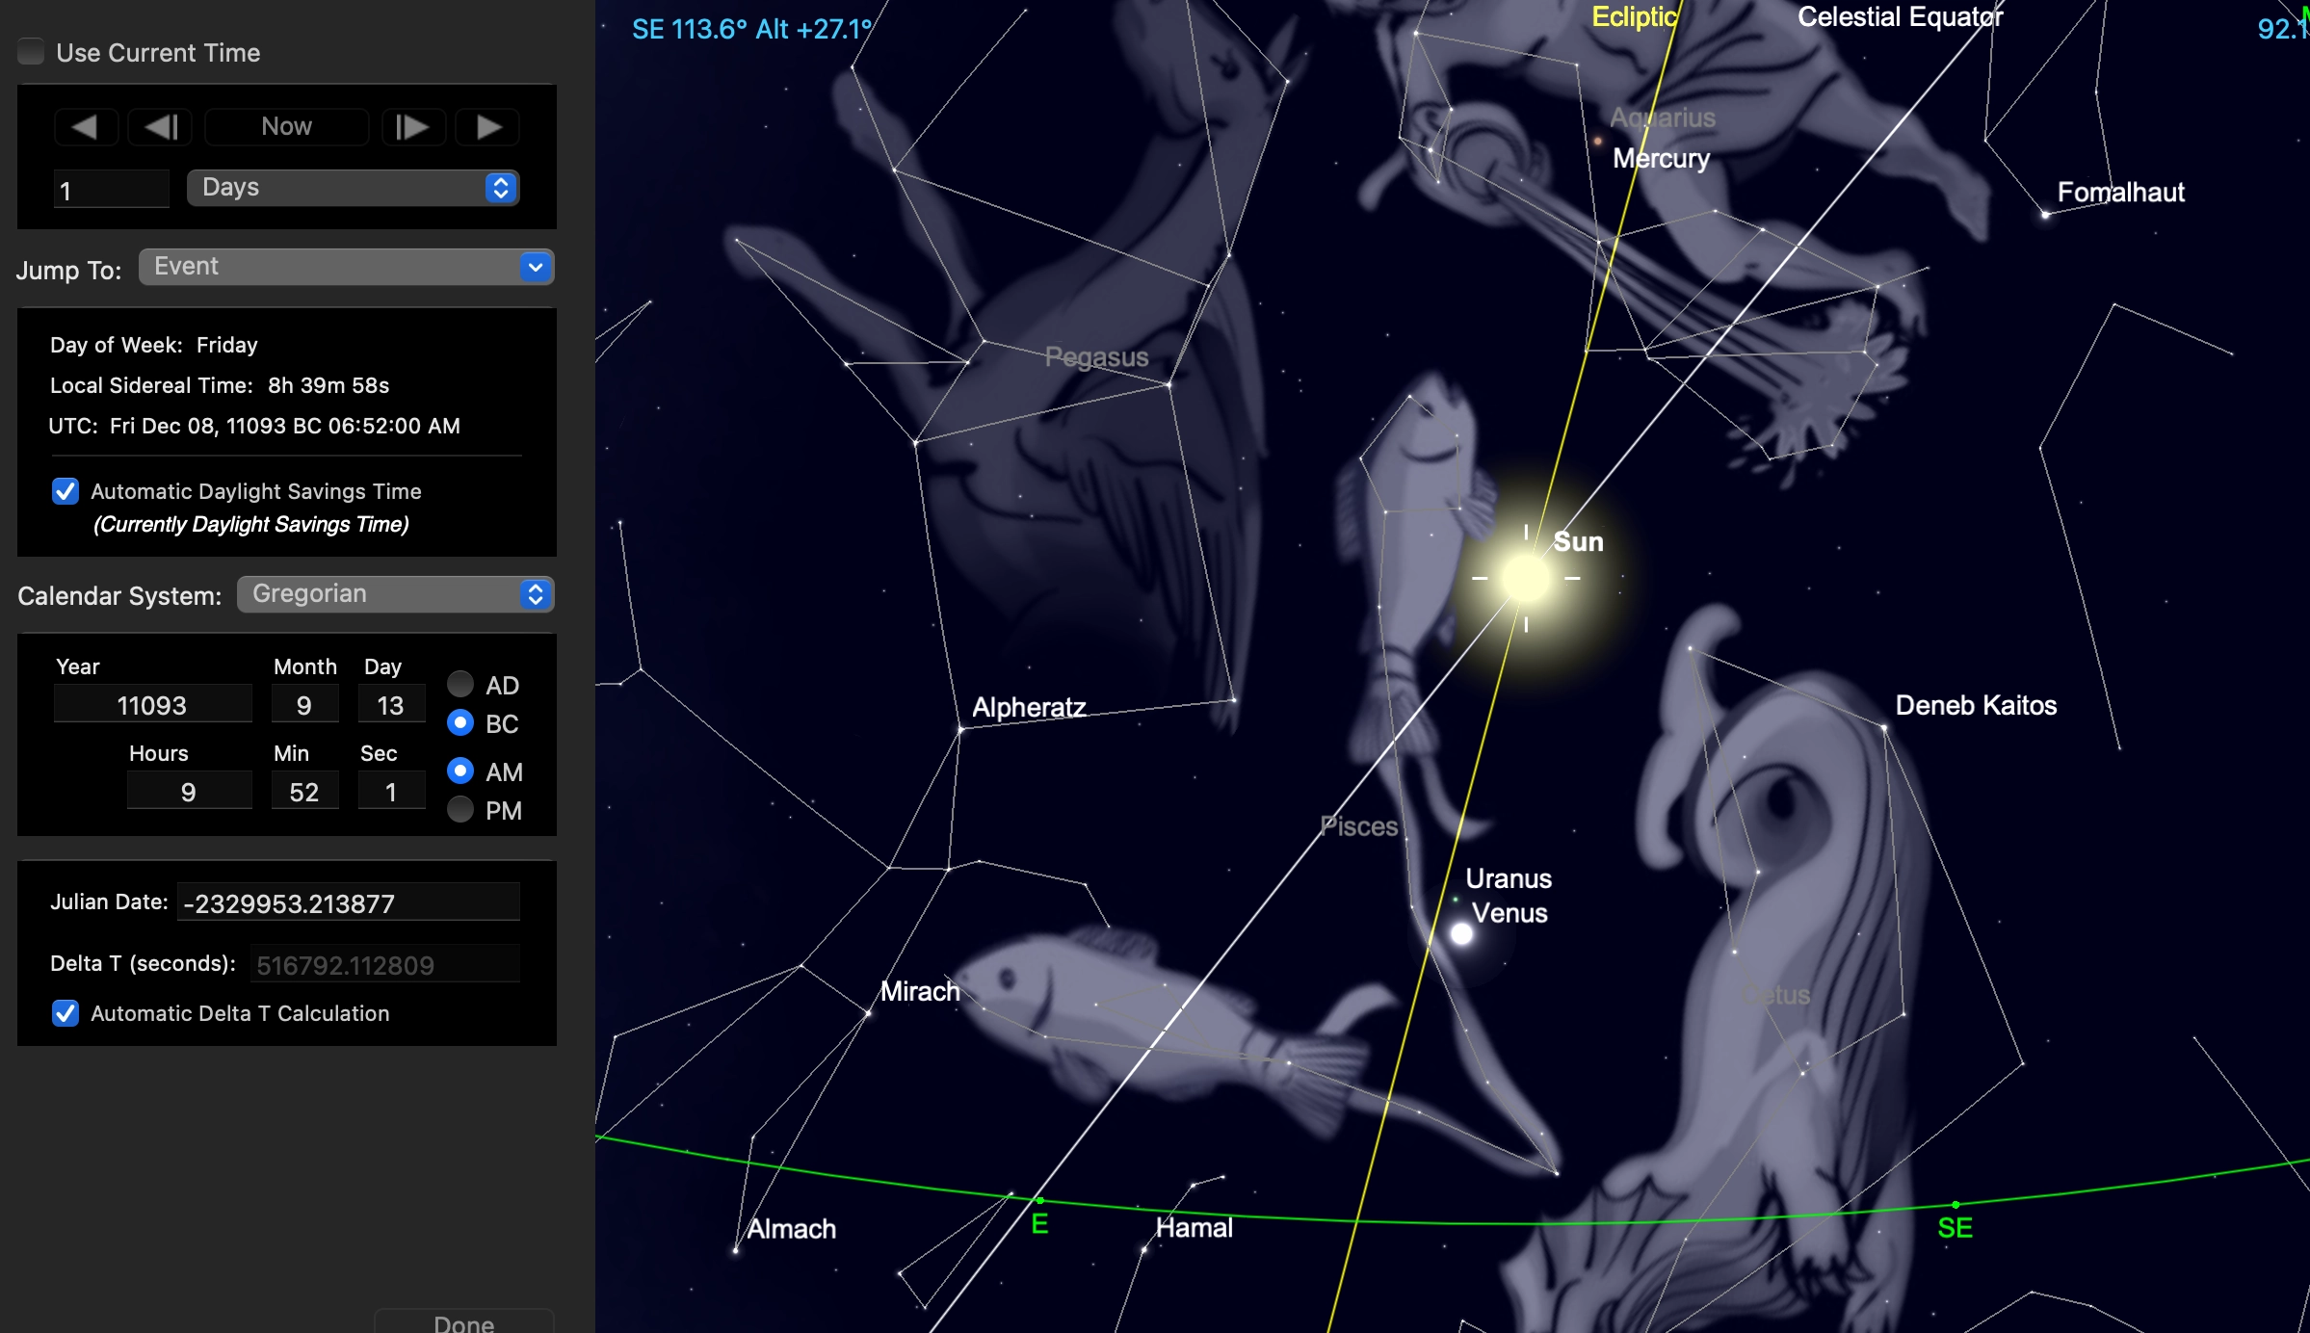Uncheck Automatic Delta T Calculation
Screen dimensions: 2310x1333
coord(66,1013)
